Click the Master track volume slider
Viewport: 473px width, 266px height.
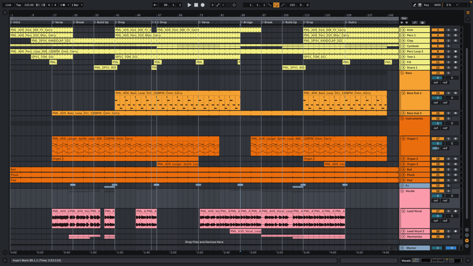[438, 248]
